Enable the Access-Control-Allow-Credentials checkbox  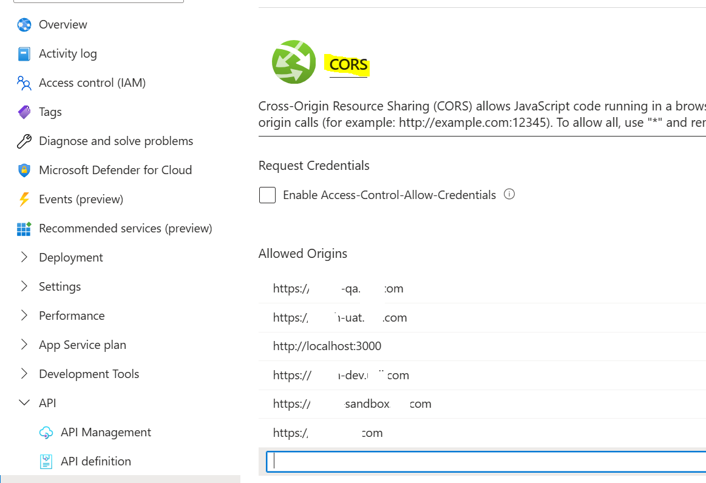click(268, 195)
